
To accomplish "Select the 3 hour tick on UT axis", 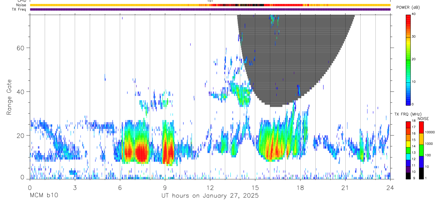I will [75, 187].
